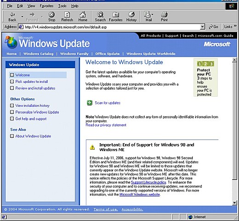Open the History toolbar button
Viewport: 239px width, 221px height.
click(131, 17)
